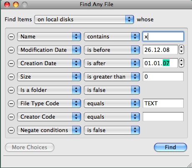
Task: Remove the Modification Date condition row
Action: tap(11, 50)
